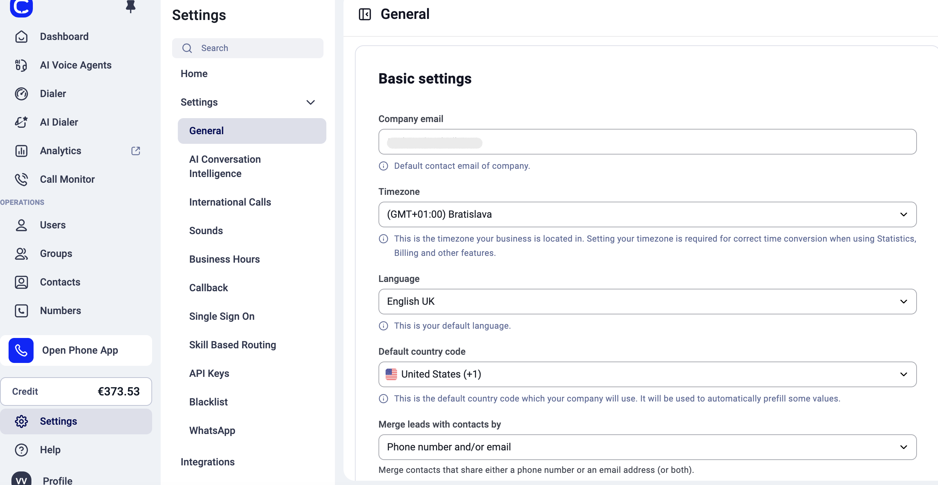This screenshot has height=485, width=938.
Task: Open the AI Dialer icon
Action: [x=21, y=122]
